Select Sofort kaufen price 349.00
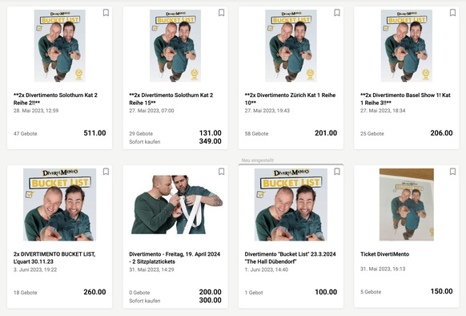 pos(210,141)
